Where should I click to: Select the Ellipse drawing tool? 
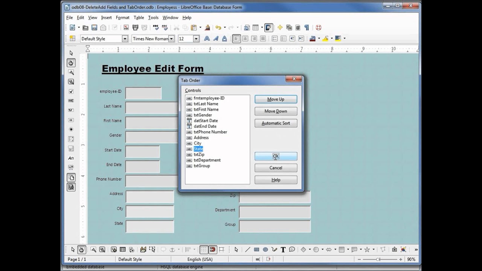pyautogui.click(x=265, y=249)
